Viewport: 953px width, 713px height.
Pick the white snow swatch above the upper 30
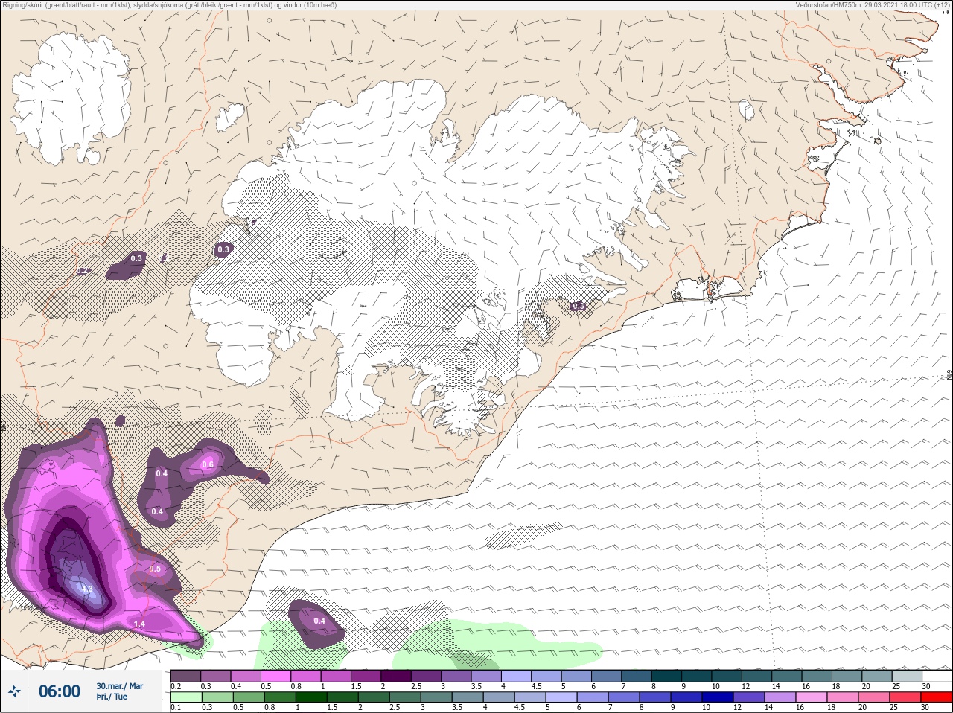(x=937, y=676)
